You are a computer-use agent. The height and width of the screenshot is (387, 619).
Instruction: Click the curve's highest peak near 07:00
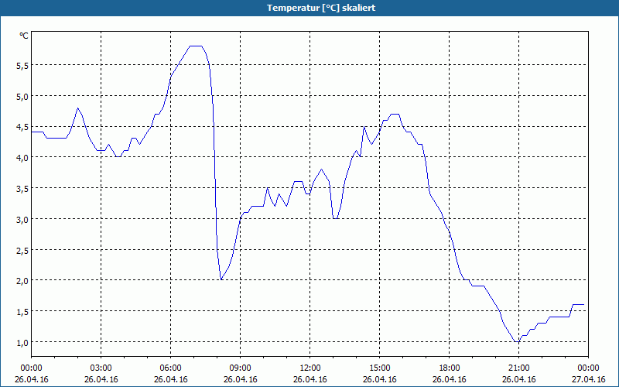(x=196, y=46)
